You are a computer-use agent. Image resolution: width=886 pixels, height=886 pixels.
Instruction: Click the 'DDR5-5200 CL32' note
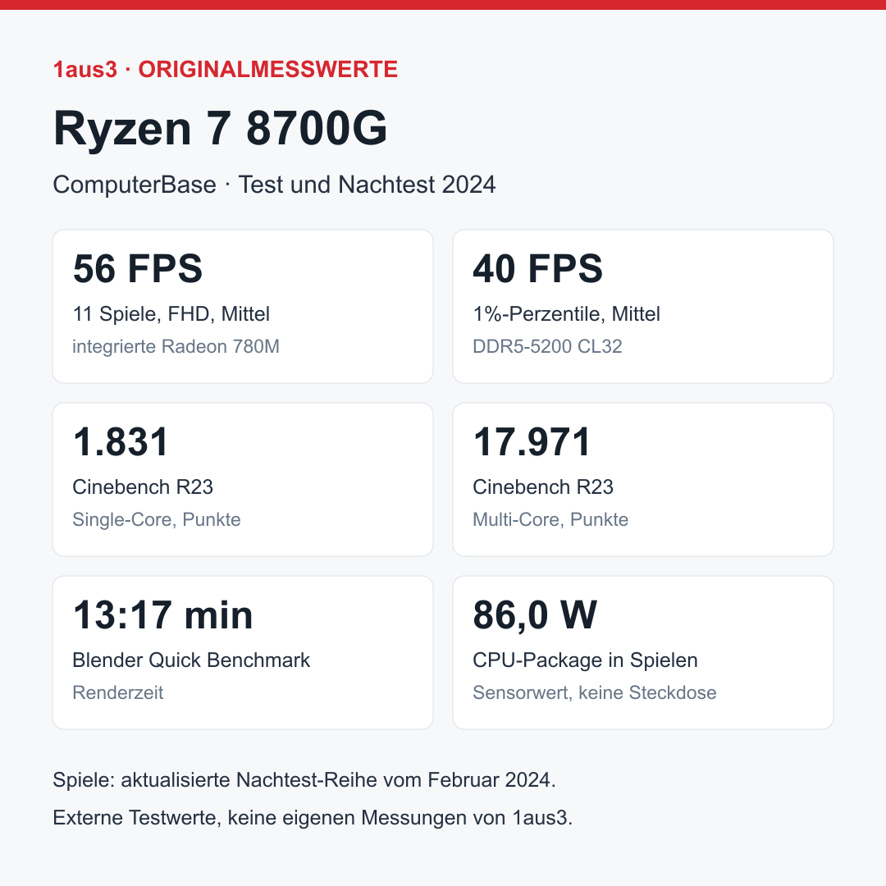click(547, 346)
